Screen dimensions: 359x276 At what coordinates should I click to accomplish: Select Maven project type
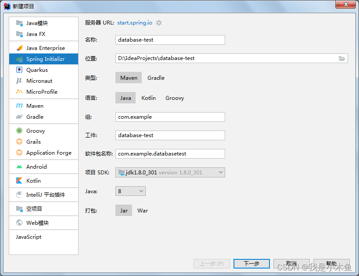[129, 78]
